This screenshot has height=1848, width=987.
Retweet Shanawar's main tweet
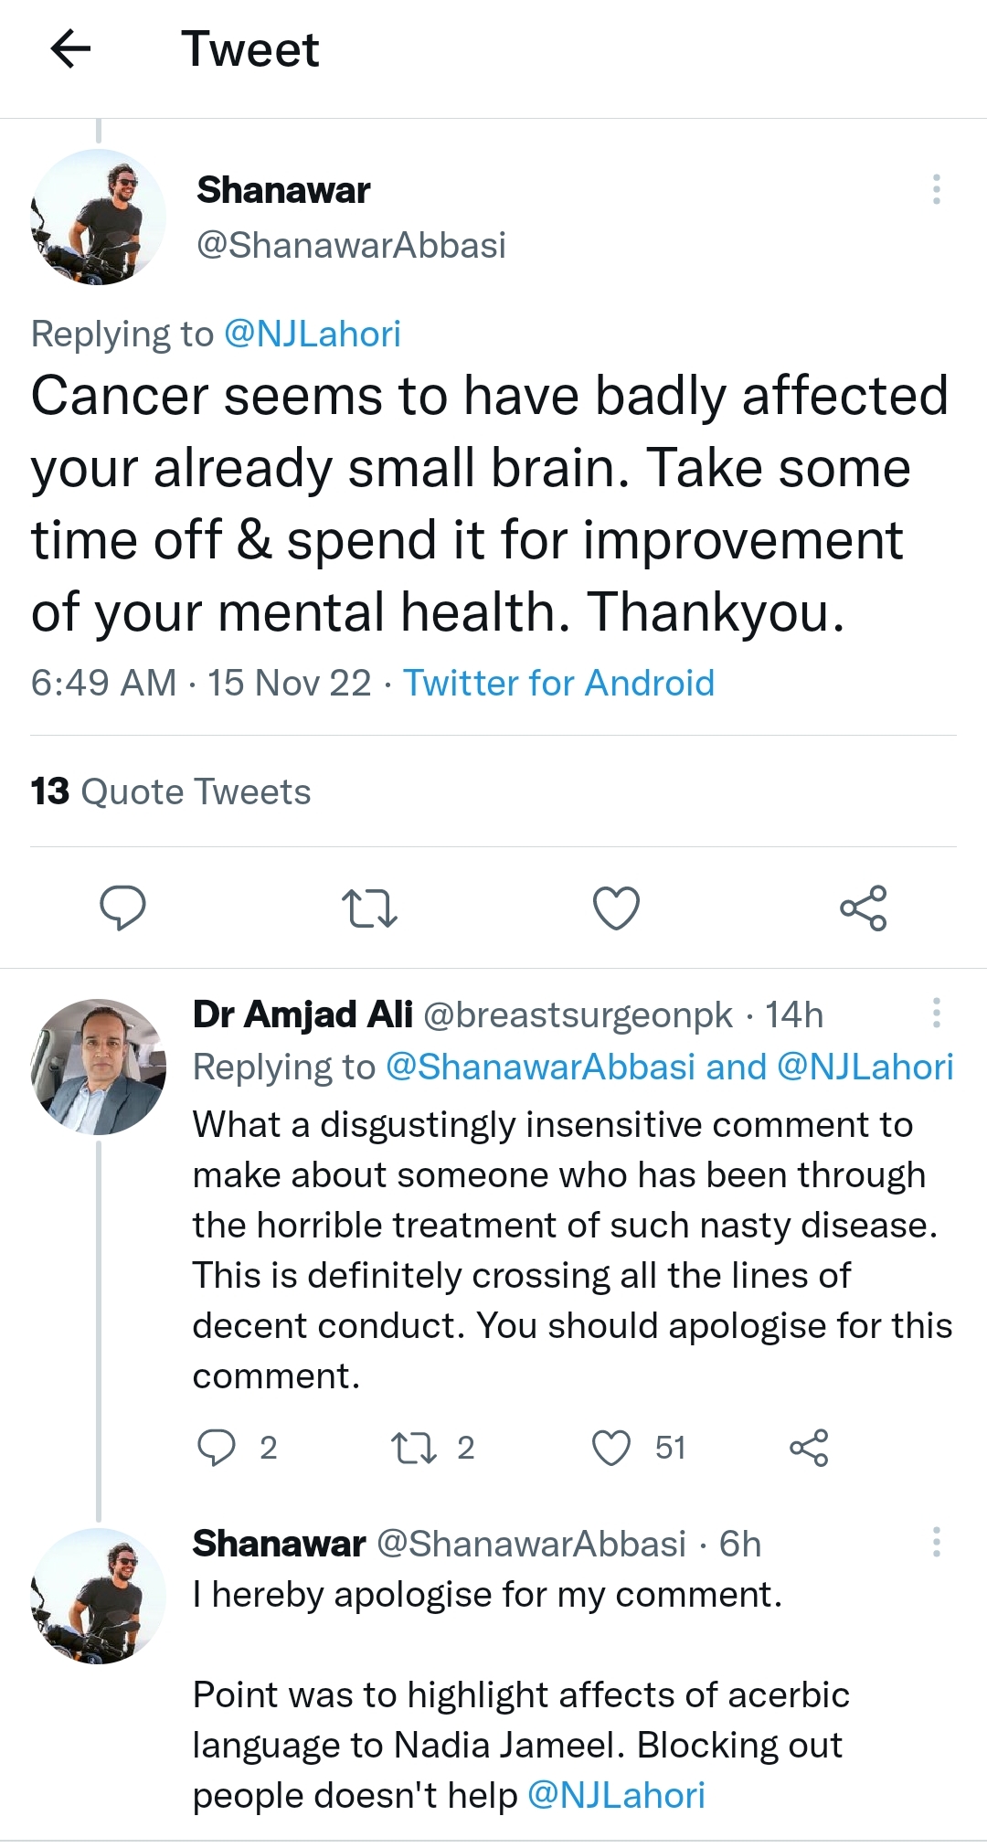click(x=369, y=908)
